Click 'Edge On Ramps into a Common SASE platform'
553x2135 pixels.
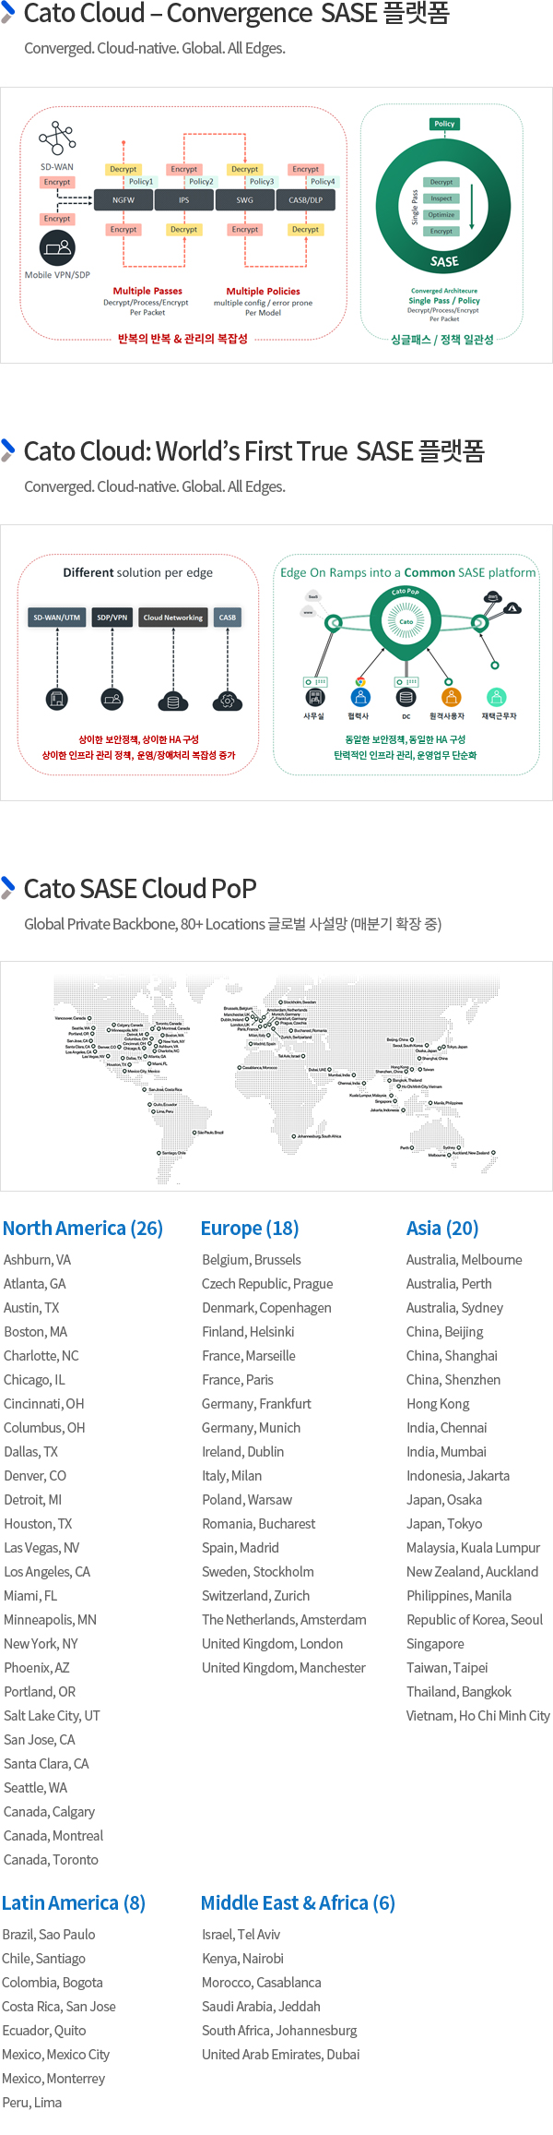[408, 572]
